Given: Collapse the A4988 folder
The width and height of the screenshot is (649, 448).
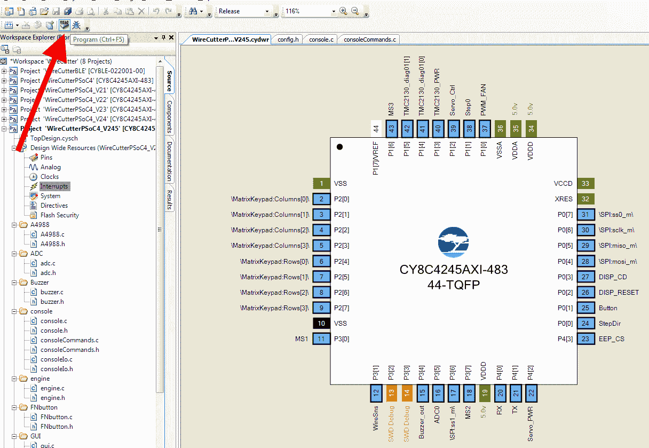Looking at the screenshot, I should coord(15,225).
